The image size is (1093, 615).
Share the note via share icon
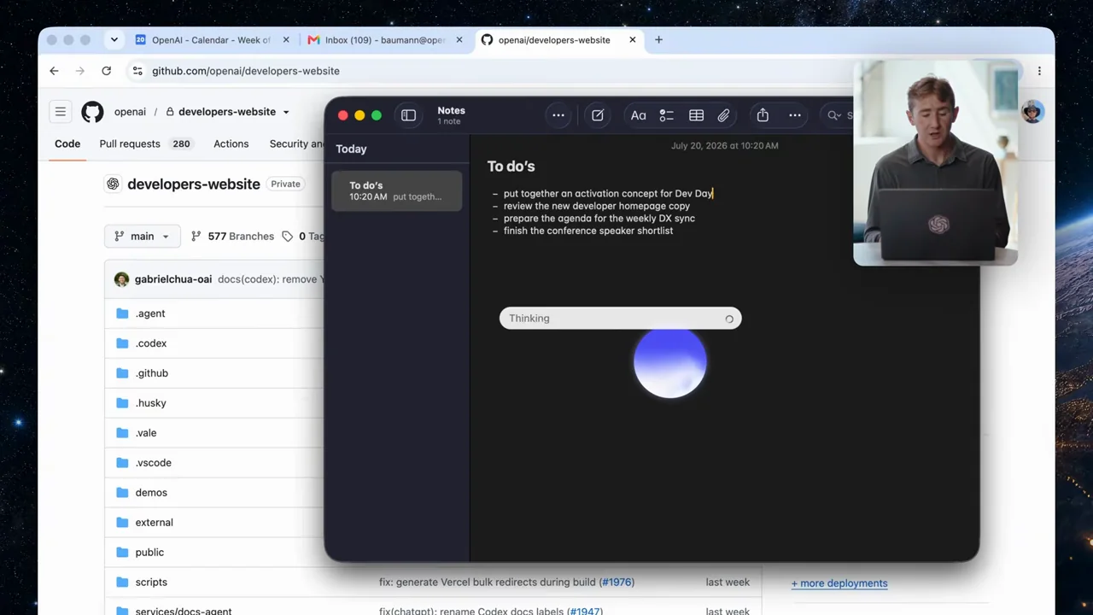[x=763, y=115]
